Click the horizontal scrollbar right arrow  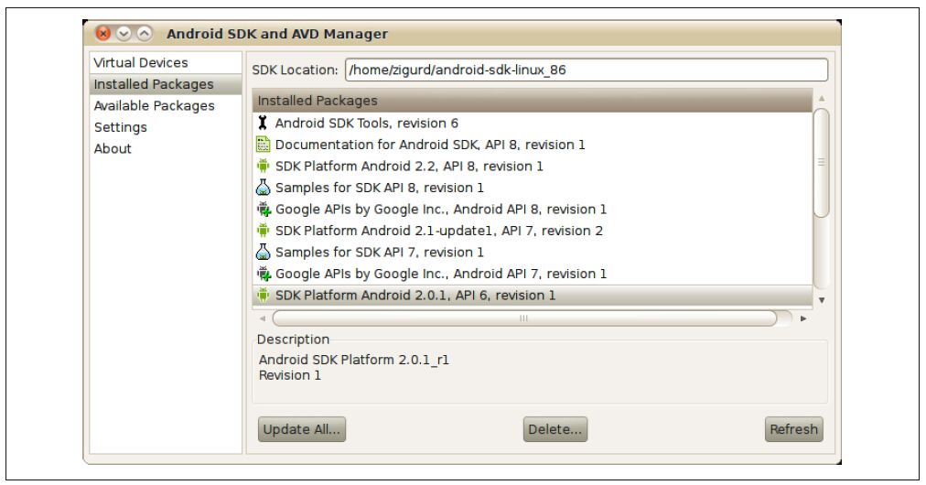[x=803, y=318]
